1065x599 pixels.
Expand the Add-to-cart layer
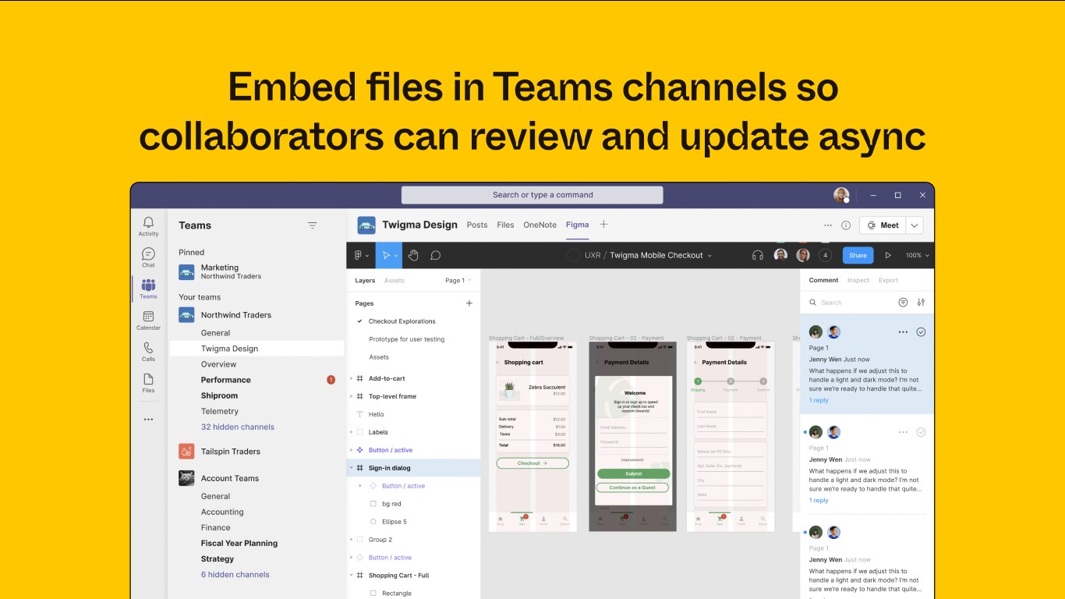click(x=352, y=379)
